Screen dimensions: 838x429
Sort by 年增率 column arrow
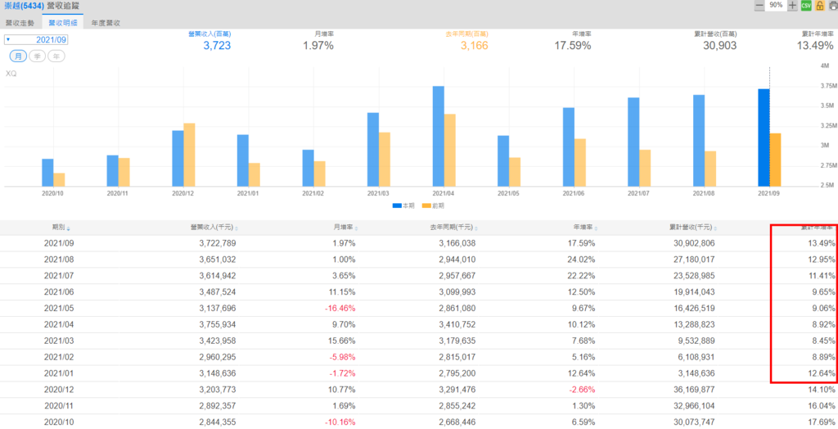tap(596, 228)
